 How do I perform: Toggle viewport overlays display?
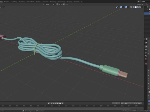(x=126, y=7)
